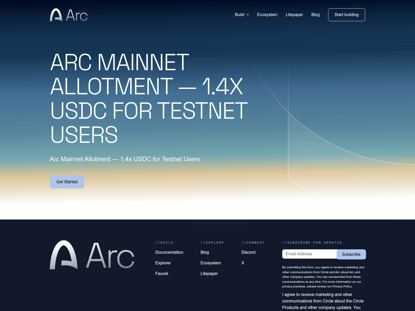
Task: Click the '//BUILD' footer heading
Action: [x=164, y=243]
